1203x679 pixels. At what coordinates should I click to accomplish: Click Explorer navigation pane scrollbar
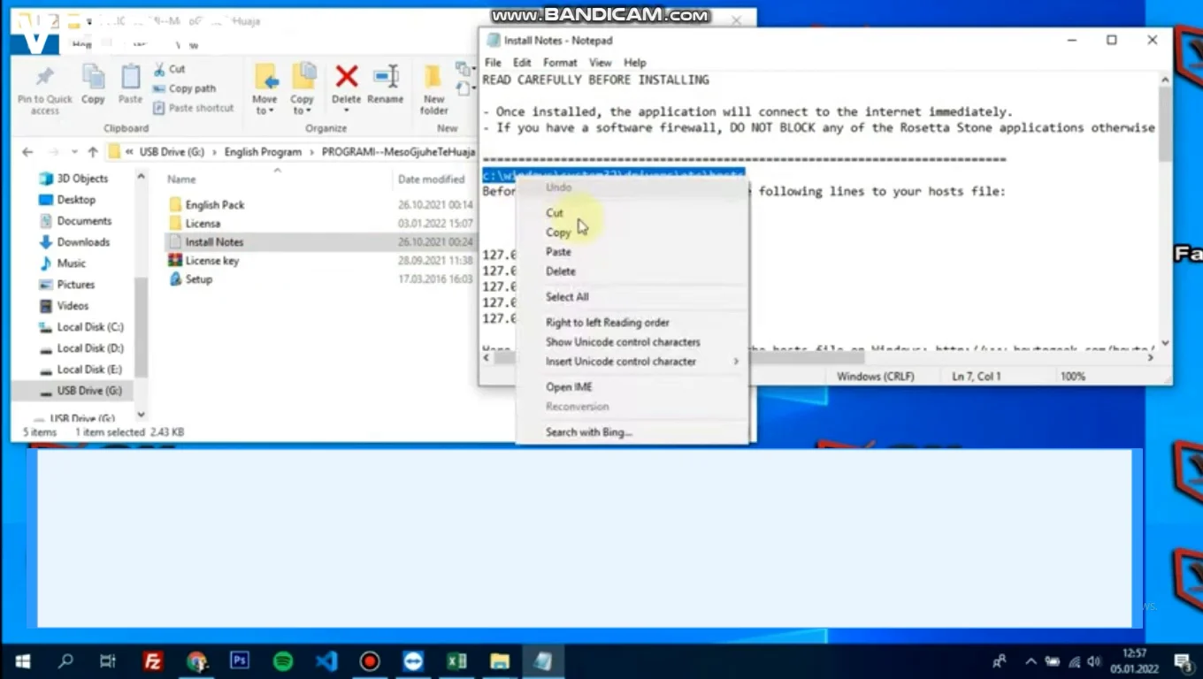[141, 327]
